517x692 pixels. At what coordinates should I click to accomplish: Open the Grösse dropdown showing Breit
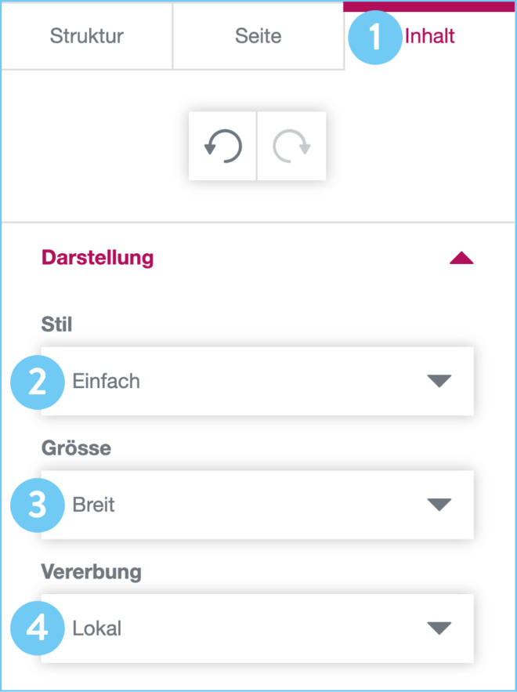pyautogui.click(x=258, y=505)
